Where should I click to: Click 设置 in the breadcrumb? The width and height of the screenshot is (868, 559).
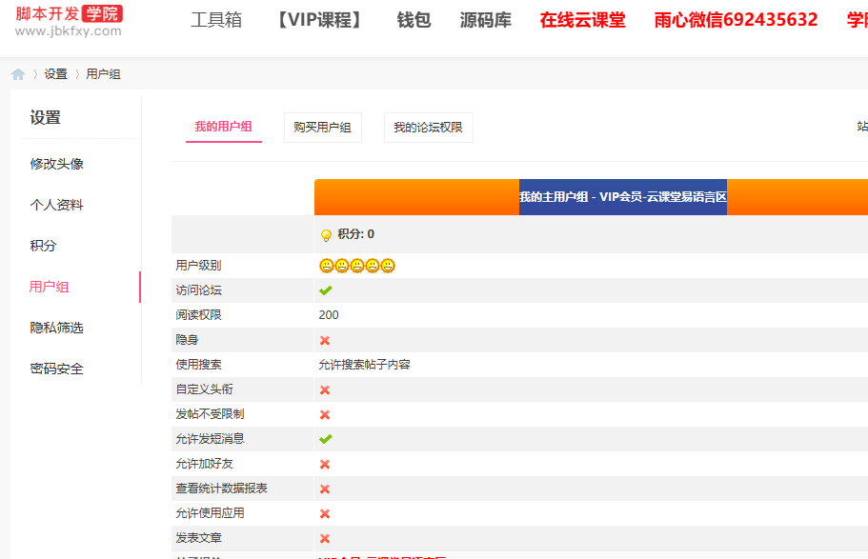(x=56, y=74)
